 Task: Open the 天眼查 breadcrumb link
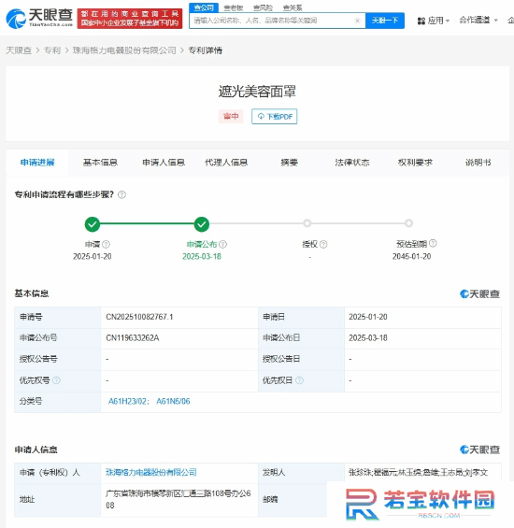[19, 50]
